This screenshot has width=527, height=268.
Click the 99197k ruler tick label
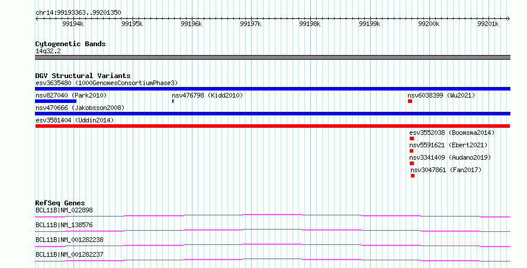click(250, 24)
